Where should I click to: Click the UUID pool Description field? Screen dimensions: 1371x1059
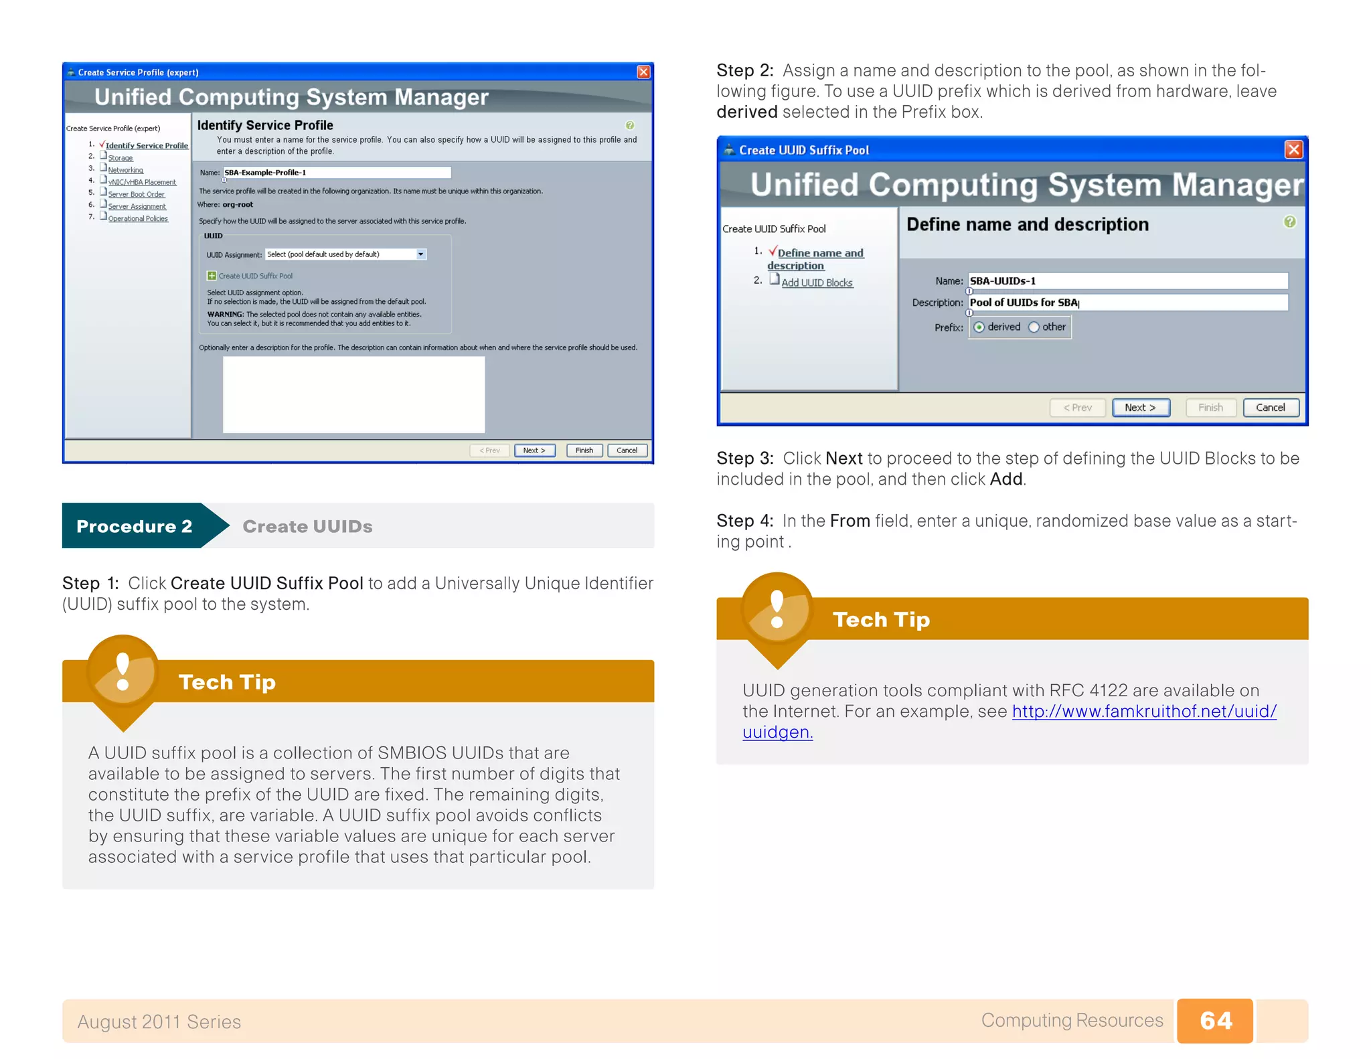click(x=1128, y=303)
